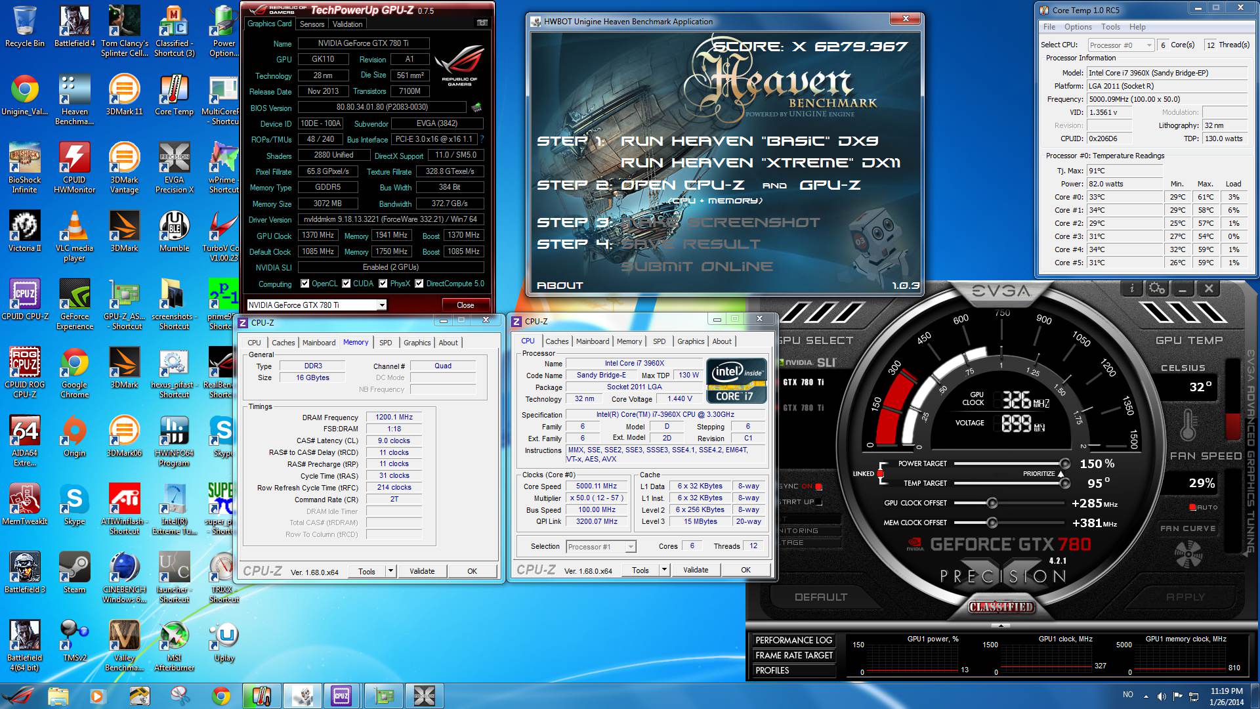1260x709 pixels.
Task: Show hidden tray icons arrow
Action: click(1146, 696)
